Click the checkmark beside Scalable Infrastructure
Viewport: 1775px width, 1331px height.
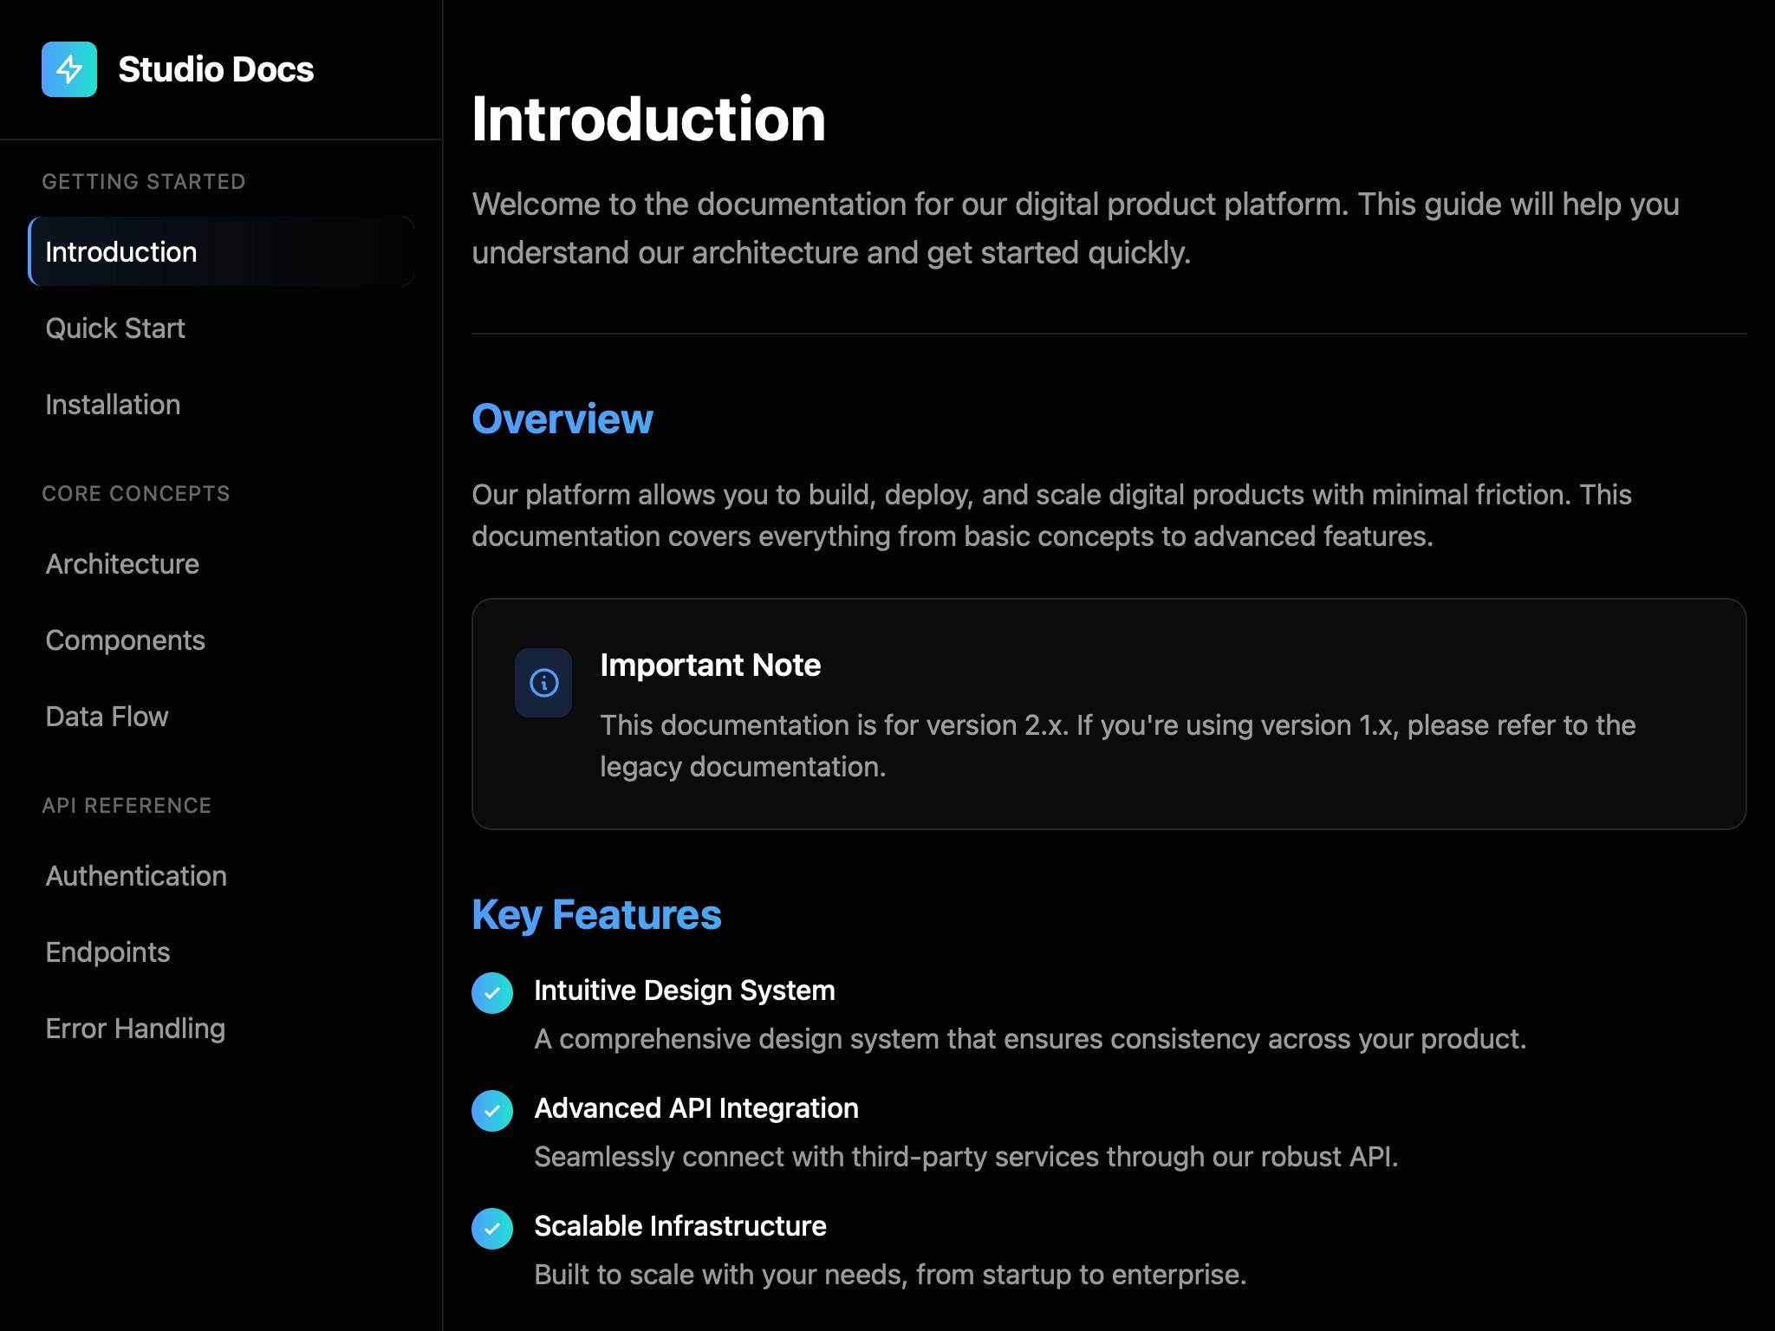(492, 1230)
